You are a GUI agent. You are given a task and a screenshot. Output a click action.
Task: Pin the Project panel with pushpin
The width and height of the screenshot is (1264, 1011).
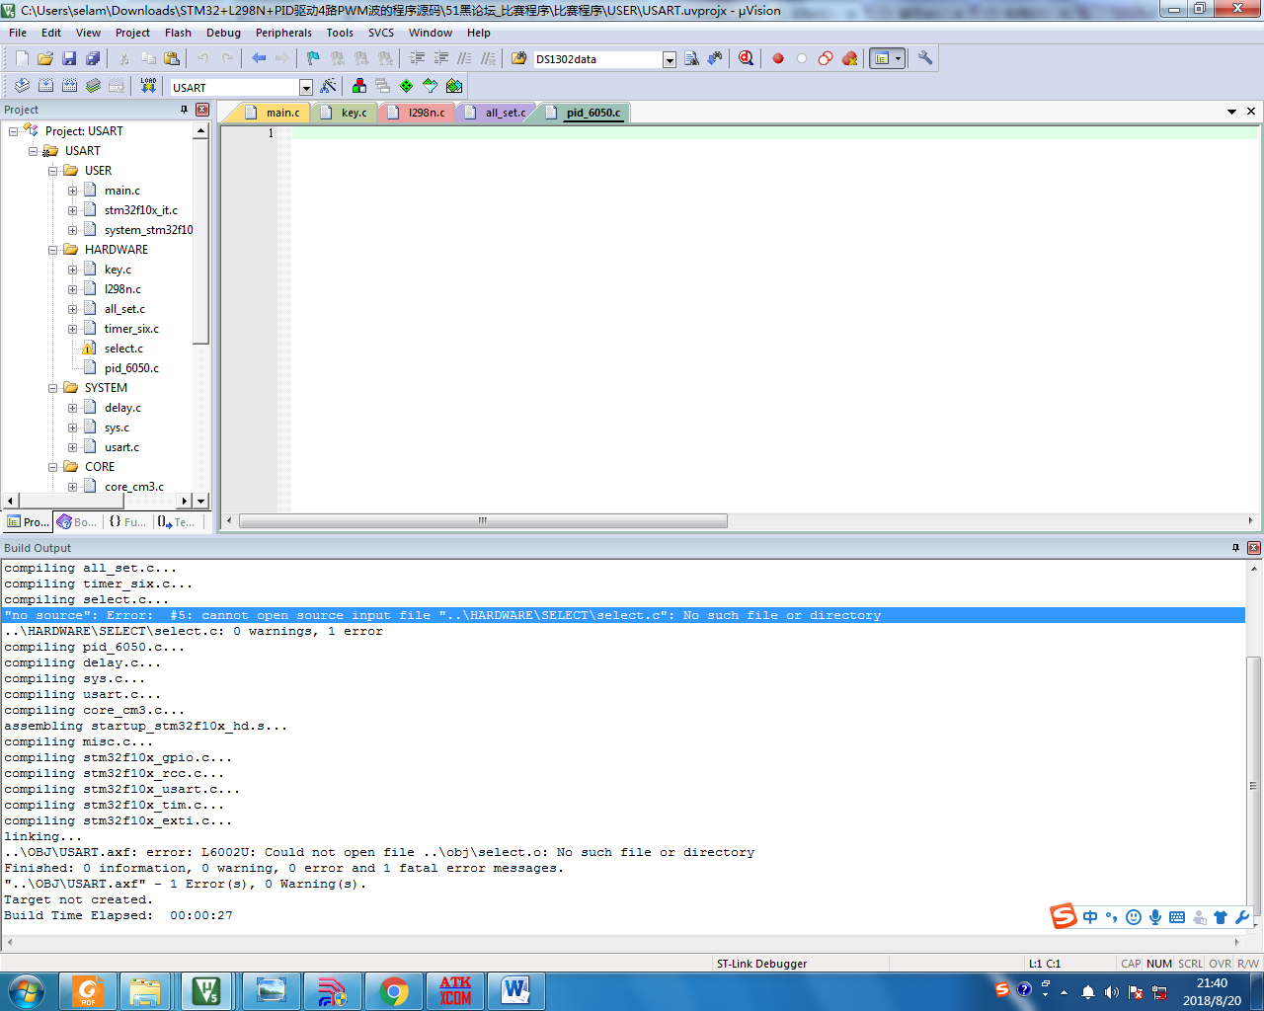(x=184, y=110)
